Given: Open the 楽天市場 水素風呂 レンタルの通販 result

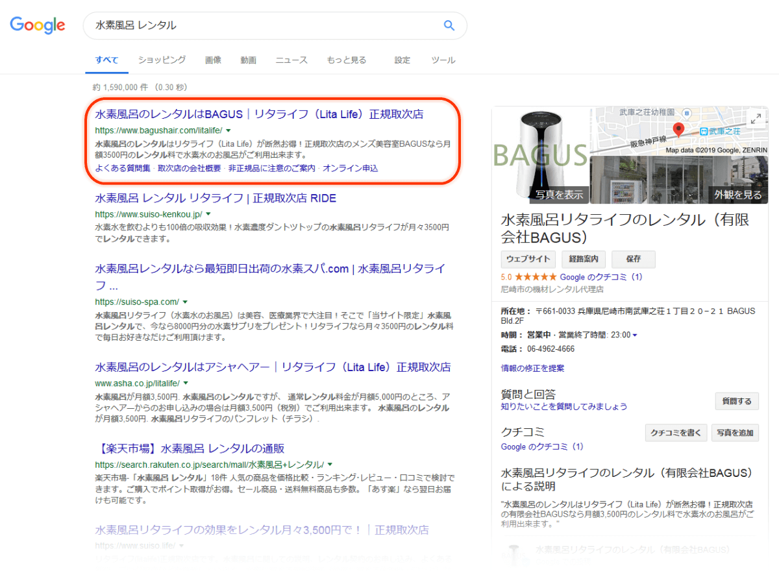Looking at the screenshot, I should click(x=190, y=448).
